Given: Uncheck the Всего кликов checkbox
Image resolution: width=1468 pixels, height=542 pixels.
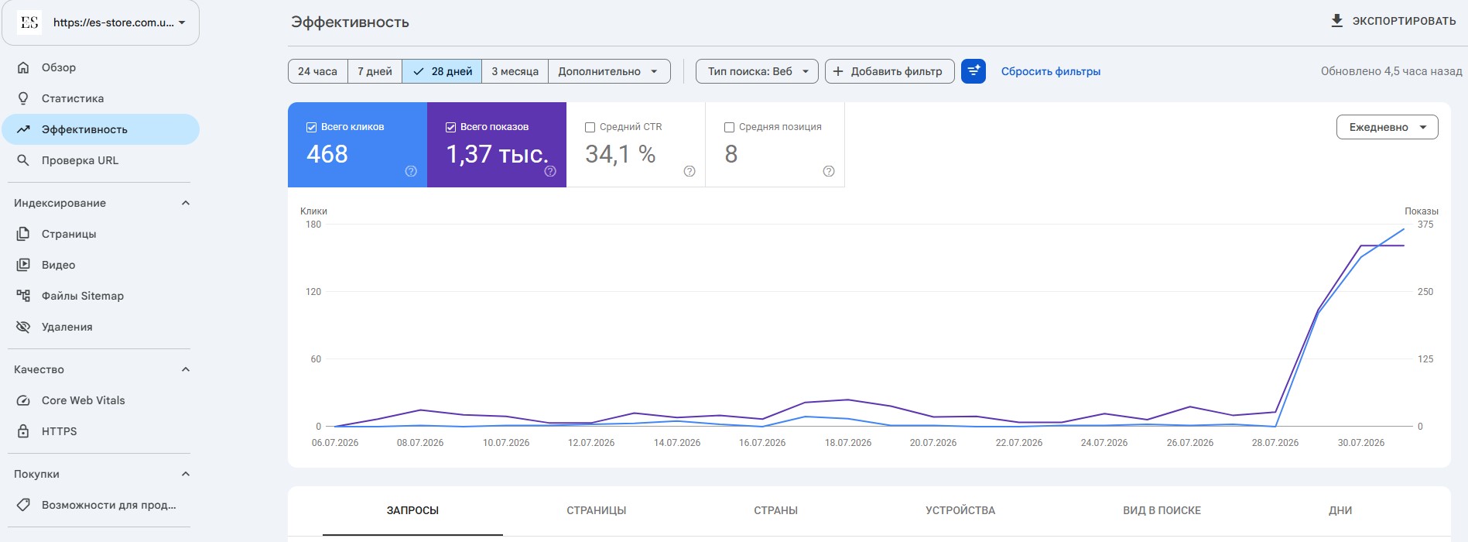Looking at the screenshot, I should click(x=312, y=127).
